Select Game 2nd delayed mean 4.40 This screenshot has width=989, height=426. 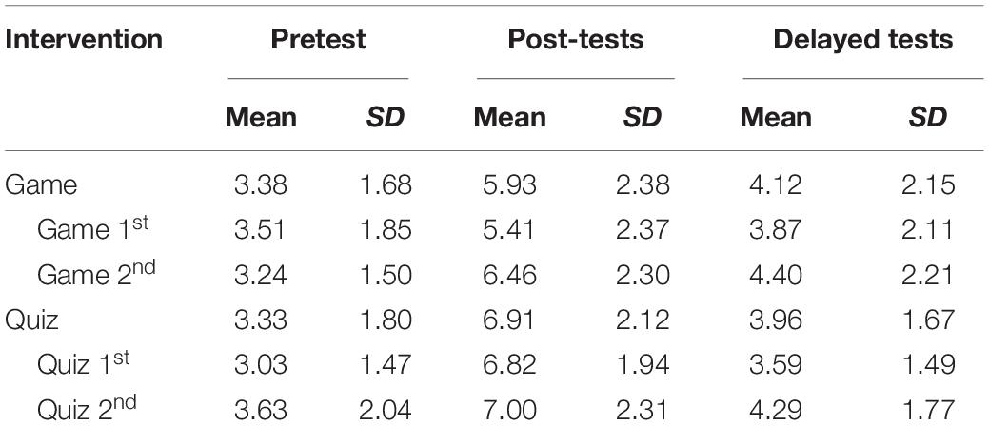pyautogui.click(x=776, y=275)
